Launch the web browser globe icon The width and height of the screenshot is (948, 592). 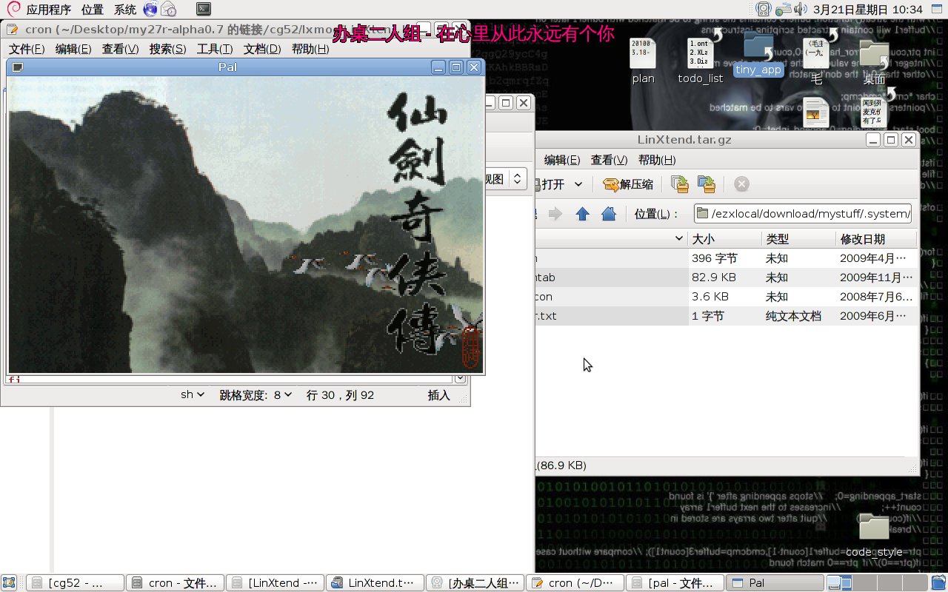(150, 10)
